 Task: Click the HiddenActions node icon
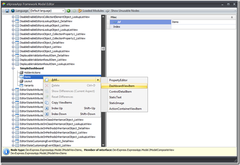pyautogui.click(x=21, y=73)
